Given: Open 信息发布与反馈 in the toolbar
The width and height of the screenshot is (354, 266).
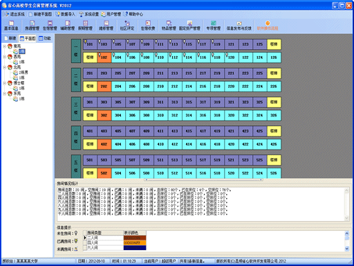Looking at the screenshot, I should [239, 26].
